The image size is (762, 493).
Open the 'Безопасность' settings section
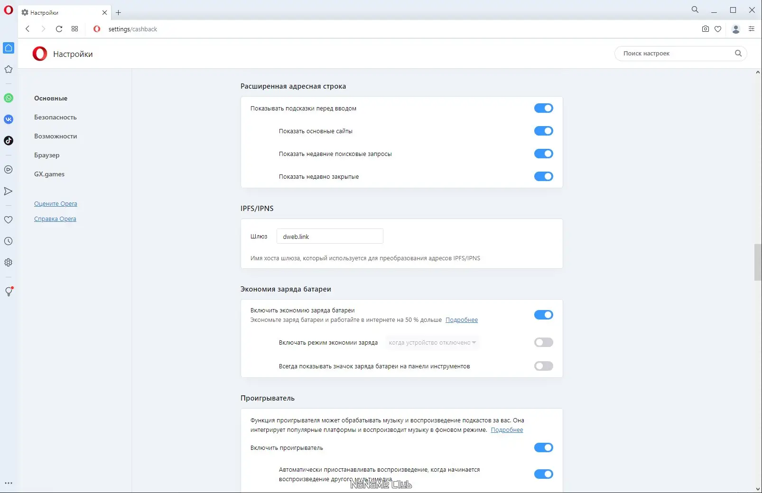point(55,117)
